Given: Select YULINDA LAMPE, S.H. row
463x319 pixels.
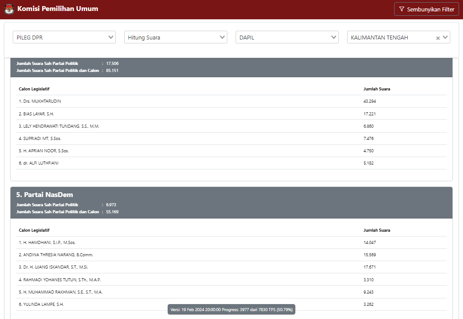Looking at the screenshot, I should (41, 304).
